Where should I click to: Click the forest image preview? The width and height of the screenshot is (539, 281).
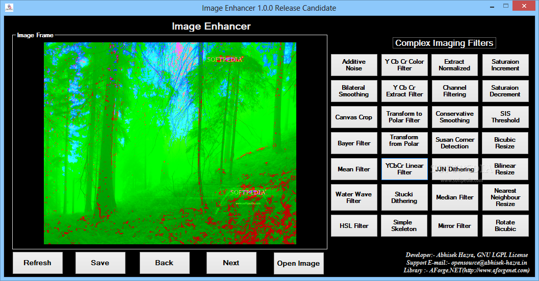pos(170,143)
